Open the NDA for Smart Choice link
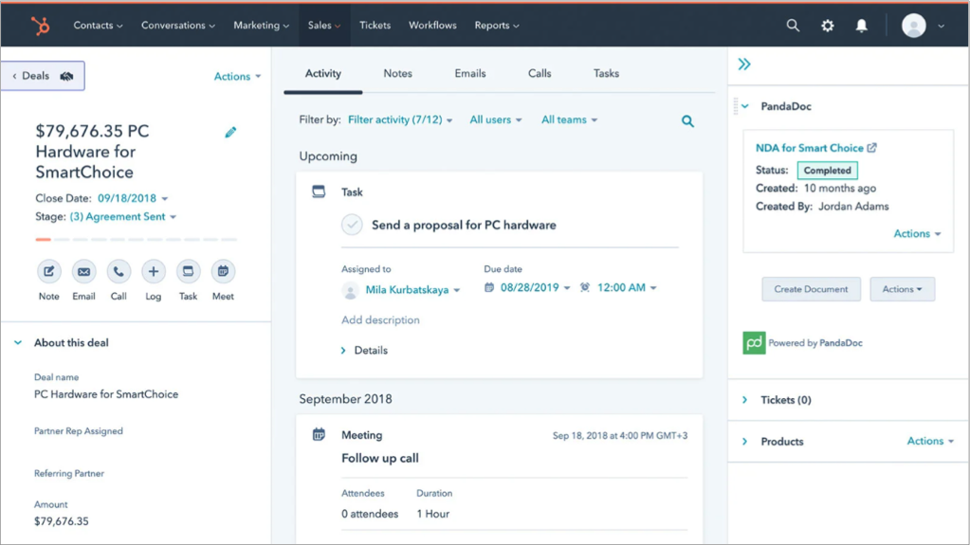The height and width of the screenshot is (545, 970). (809, 148)
